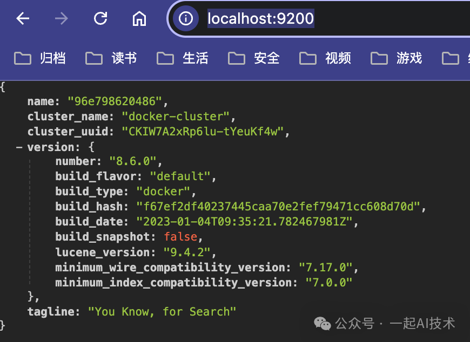Image resolution: width=470 pixels, height=342 pixels.
Task: Select the minimum_index_compatibility_version value "7.0.0"
Action: coord(329,283)
